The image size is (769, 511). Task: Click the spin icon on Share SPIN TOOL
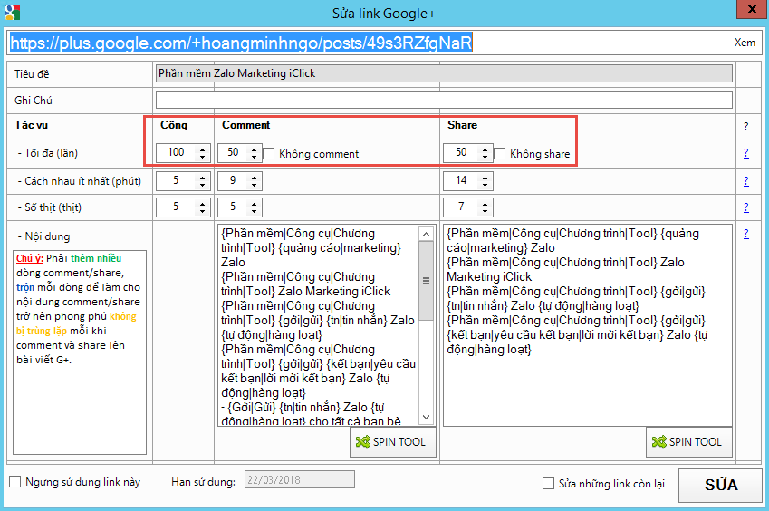click(659, 442)
